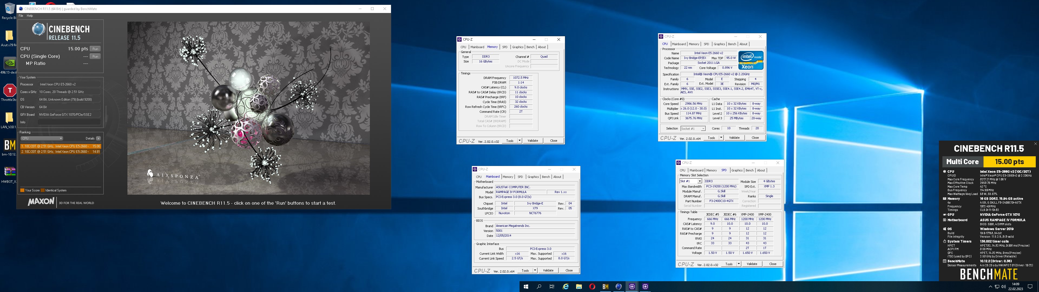Open the notification center icon
The image size is (1039, 292).
[x=1030, y=286]
